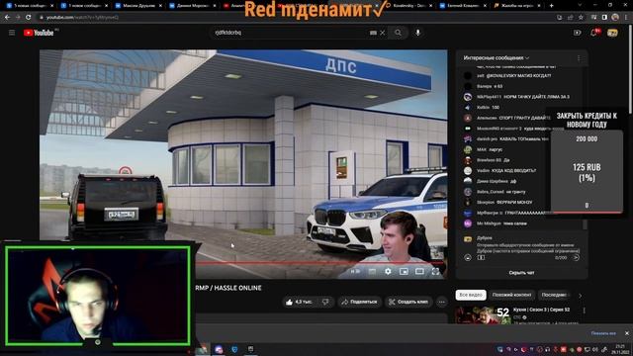Click Скрыть чат to hide chat

(x=521, y=273)
